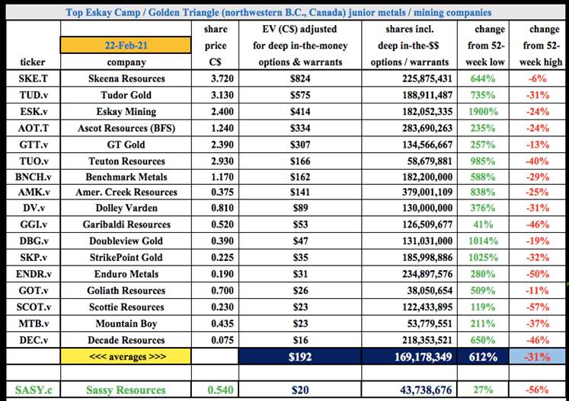Select the Tudor Gold company cell
The height and width of the screenshot is (401, 569).
click(x=126, y=95)
